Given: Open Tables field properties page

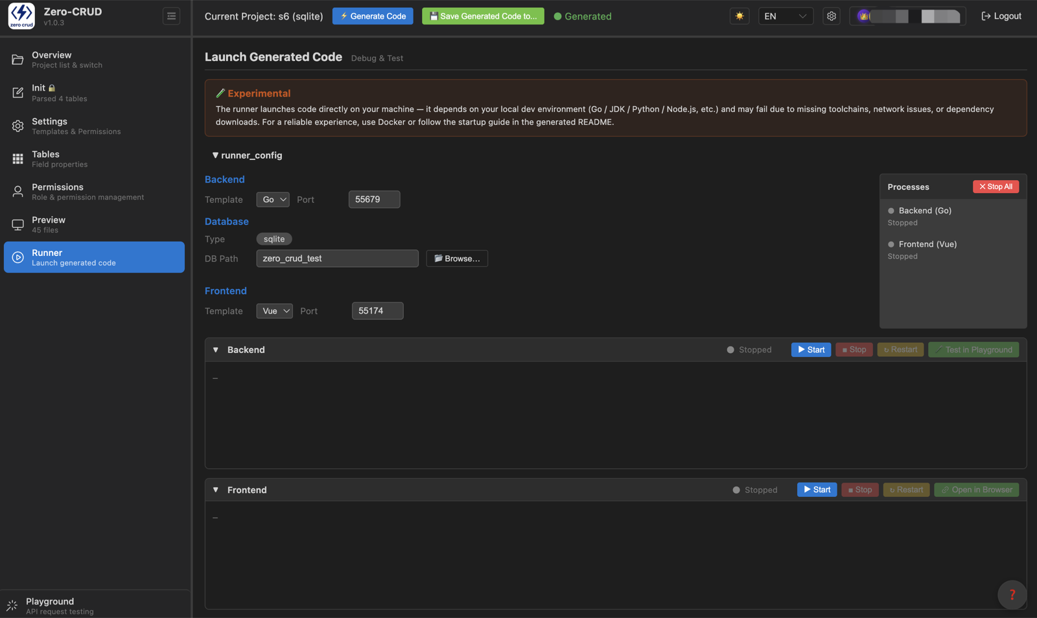Looking at the screenshot, I should click(94, 159).
